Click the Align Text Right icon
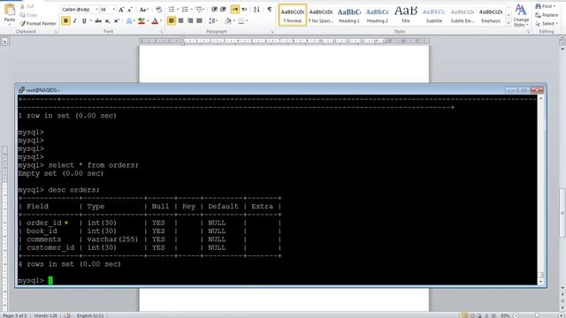 click(x=190, y=21)
